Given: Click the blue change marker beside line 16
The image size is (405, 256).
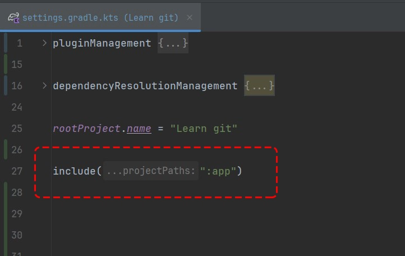Looking at the screenshot, I should click(x=5, y=86).
